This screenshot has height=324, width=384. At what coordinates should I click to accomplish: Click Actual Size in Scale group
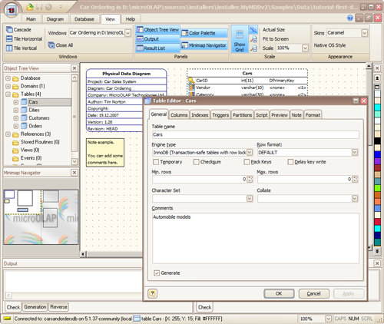tap(273, 30)
